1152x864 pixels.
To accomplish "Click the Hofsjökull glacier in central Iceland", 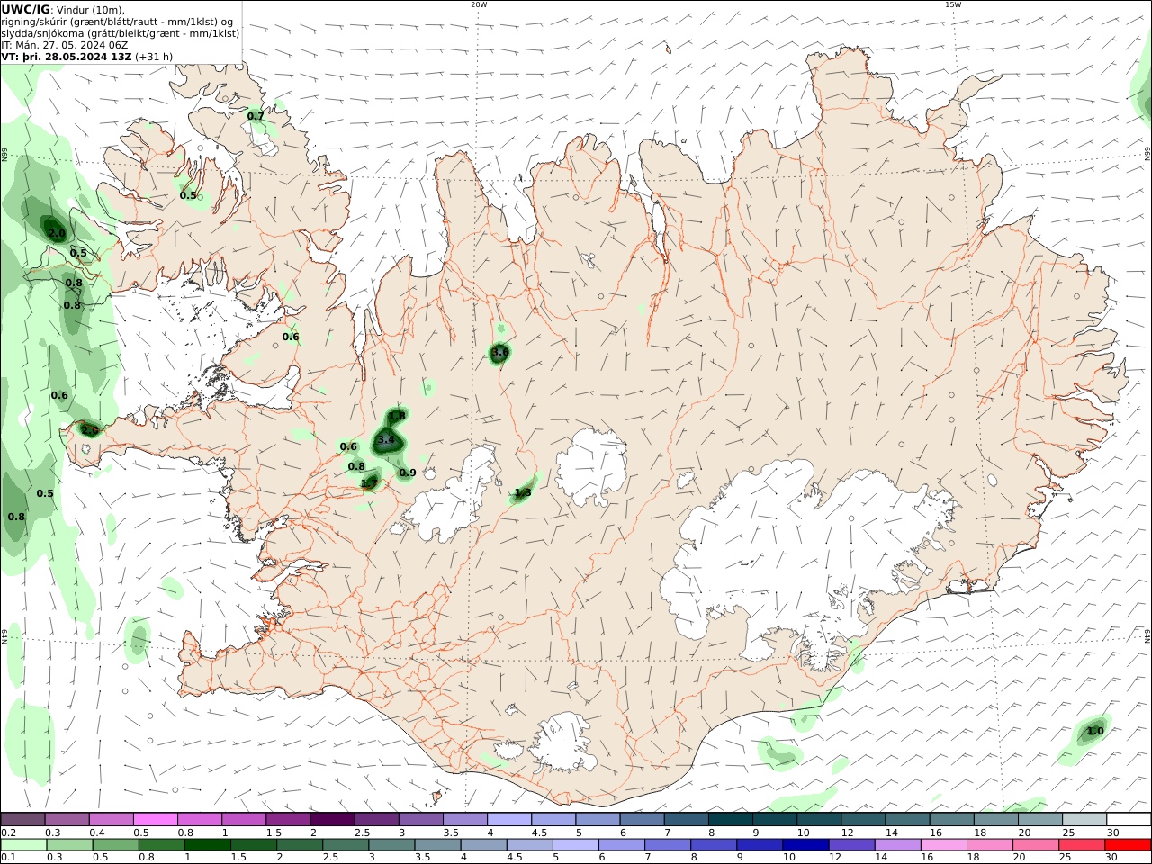I will point(591,464).
